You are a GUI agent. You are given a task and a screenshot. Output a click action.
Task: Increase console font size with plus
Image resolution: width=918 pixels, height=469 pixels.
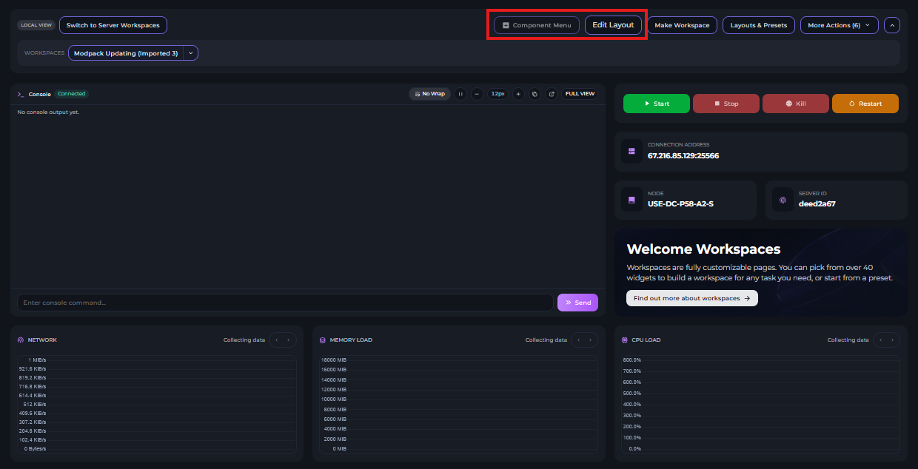click(518, 94)
